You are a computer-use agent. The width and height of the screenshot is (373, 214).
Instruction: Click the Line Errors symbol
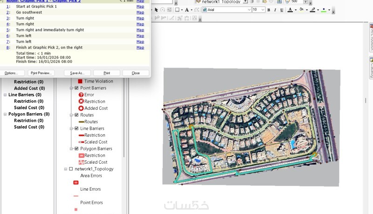click(x=76, y=196)
